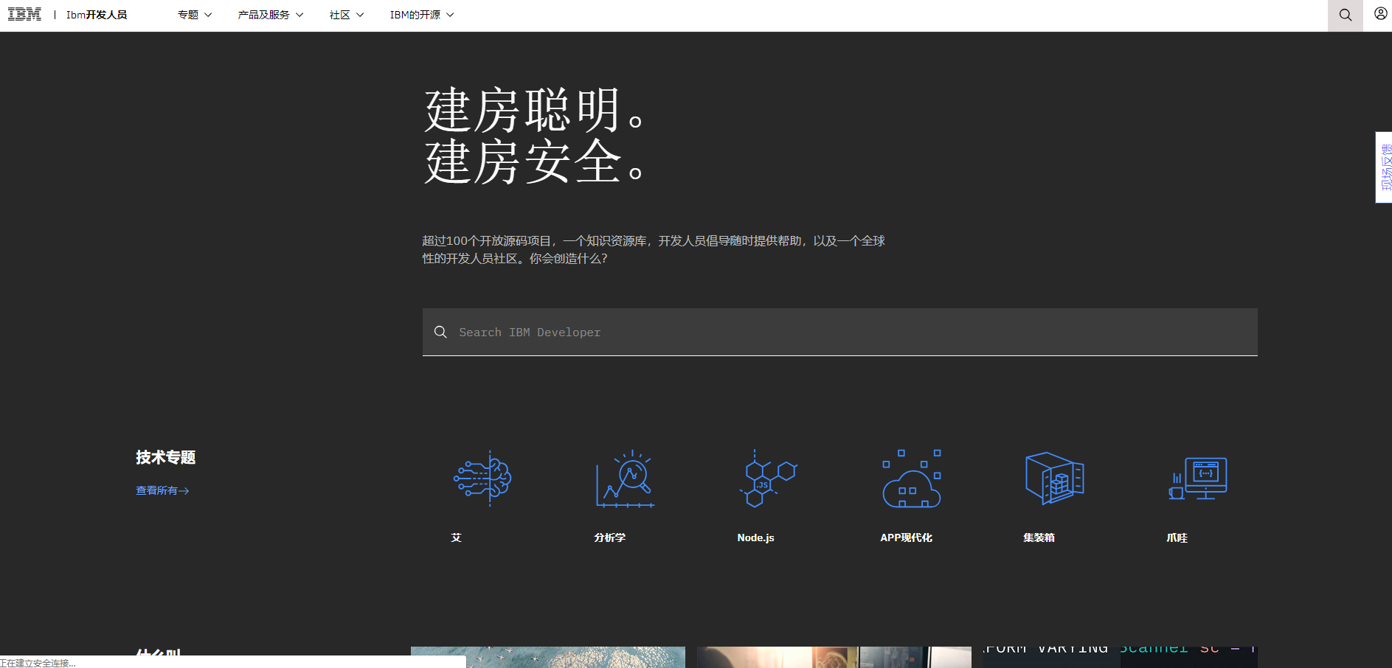Expand the 专题 dropdown menu
The width and height of the screenshot is (1392, 668).
pos(195,15)
